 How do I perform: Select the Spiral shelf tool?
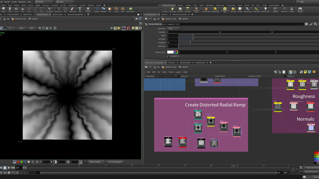tap(116, 10)
